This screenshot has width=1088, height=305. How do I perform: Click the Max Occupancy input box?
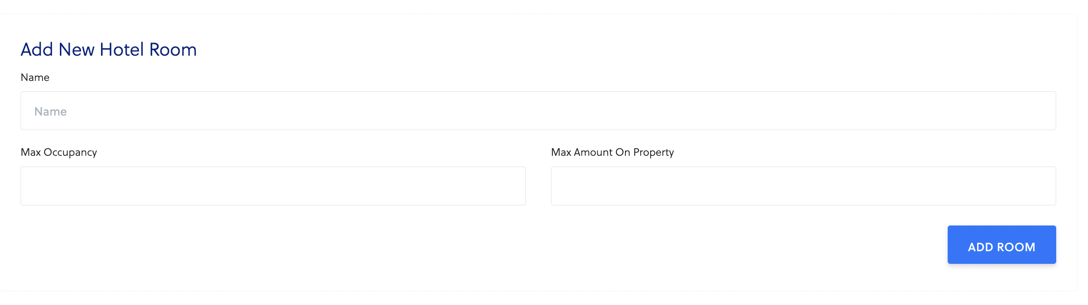point(273,186)
